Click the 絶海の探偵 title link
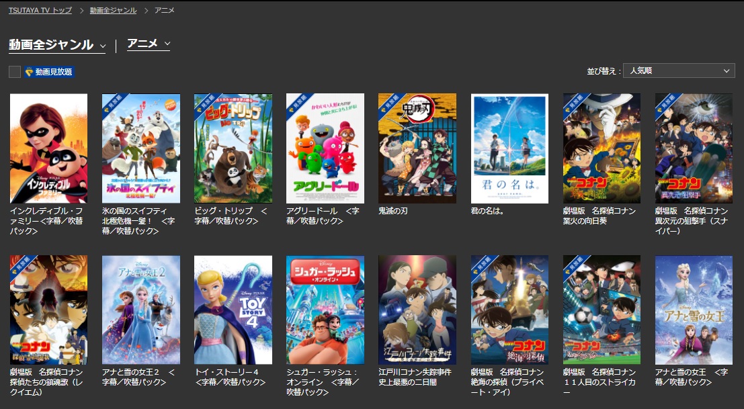The image size is (744, 409). [x=507, y=382]
